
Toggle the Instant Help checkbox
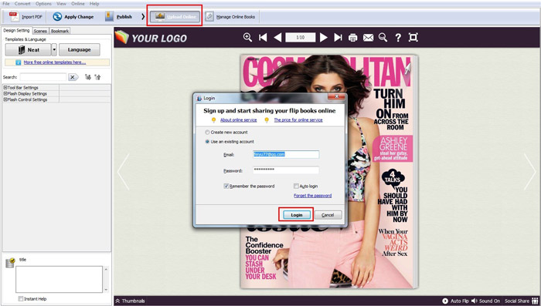tap(21, 299)
